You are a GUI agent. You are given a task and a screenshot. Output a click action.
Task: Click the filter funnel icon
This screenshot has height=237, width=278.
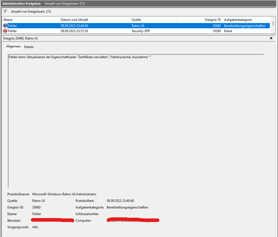point(5,11)
